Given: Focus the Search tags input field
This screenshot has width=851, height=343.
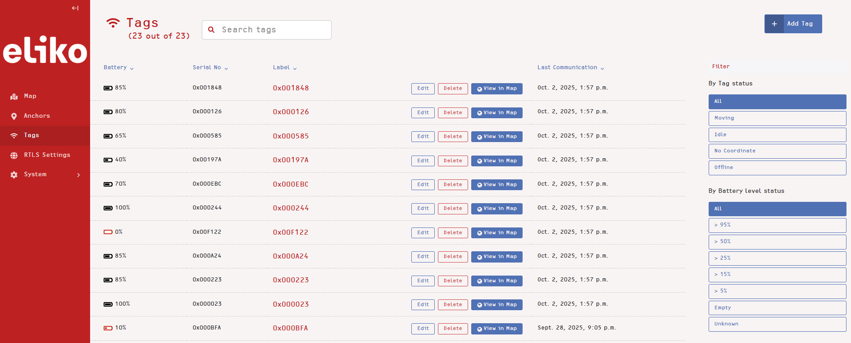Looking at the screenshot, I should click(x=273, y=30).
